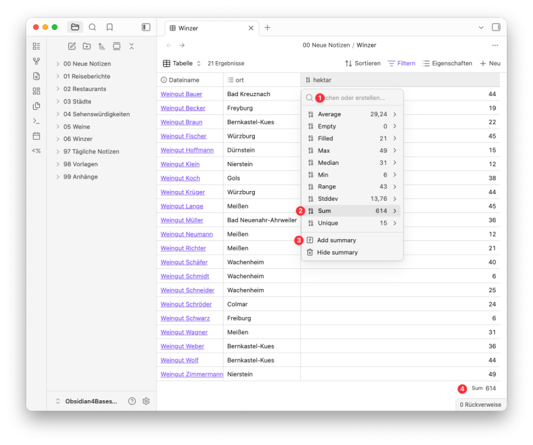
Task: Toggle the right sidebar
Action: 496,27
